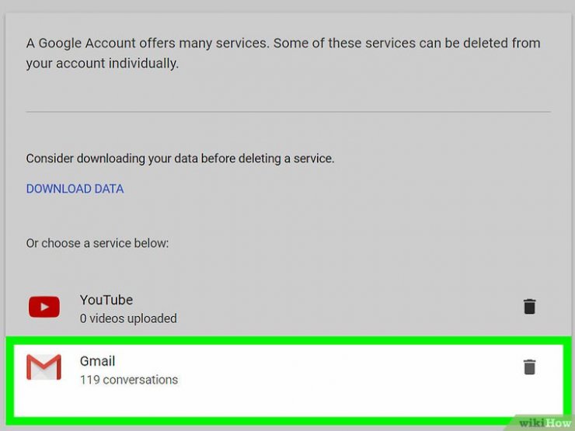The width and height of the screenshot is (575, 431).
Task: Click the horizontal divider line under the description
Action: point(287,112)
